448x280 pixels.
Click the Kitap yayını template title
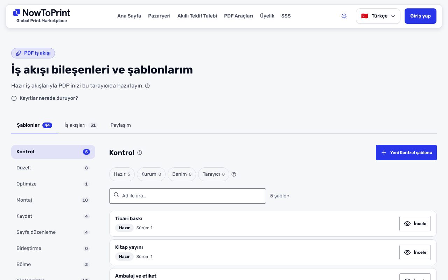pos(129,247)
